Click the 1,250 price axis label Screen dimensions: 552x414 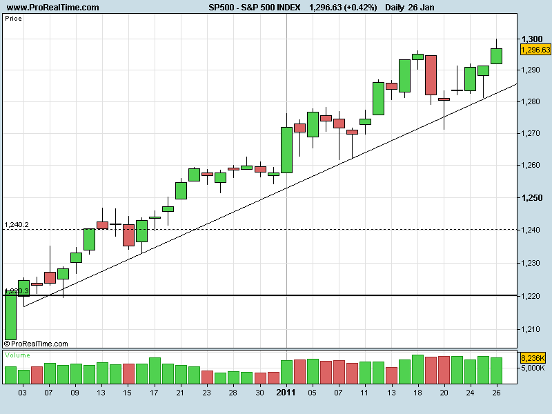coord(531,198)
